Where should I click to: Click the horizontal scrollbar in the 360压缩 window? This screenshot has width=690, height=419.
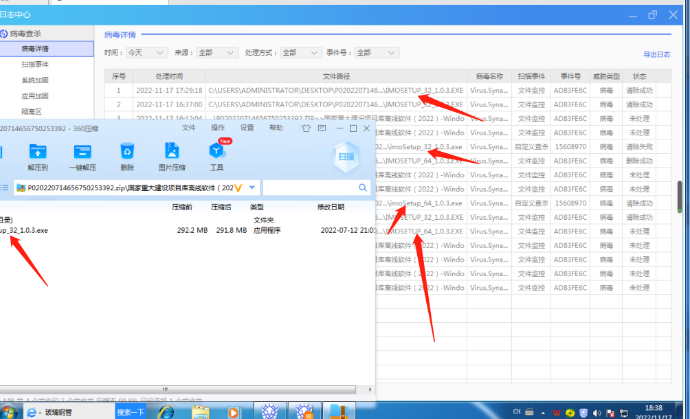coord(178,389)
